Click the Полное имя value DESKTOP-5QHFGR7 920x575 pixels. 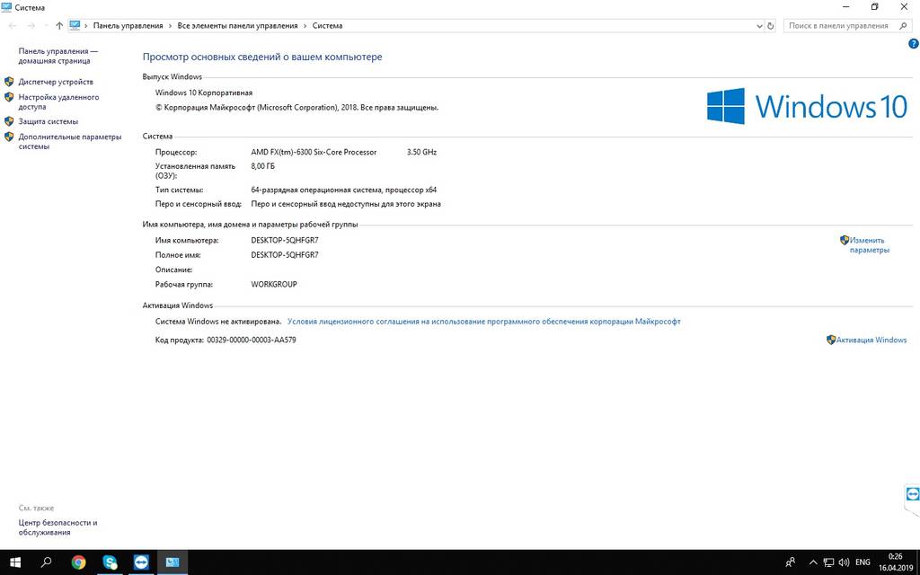coord(285,254)
